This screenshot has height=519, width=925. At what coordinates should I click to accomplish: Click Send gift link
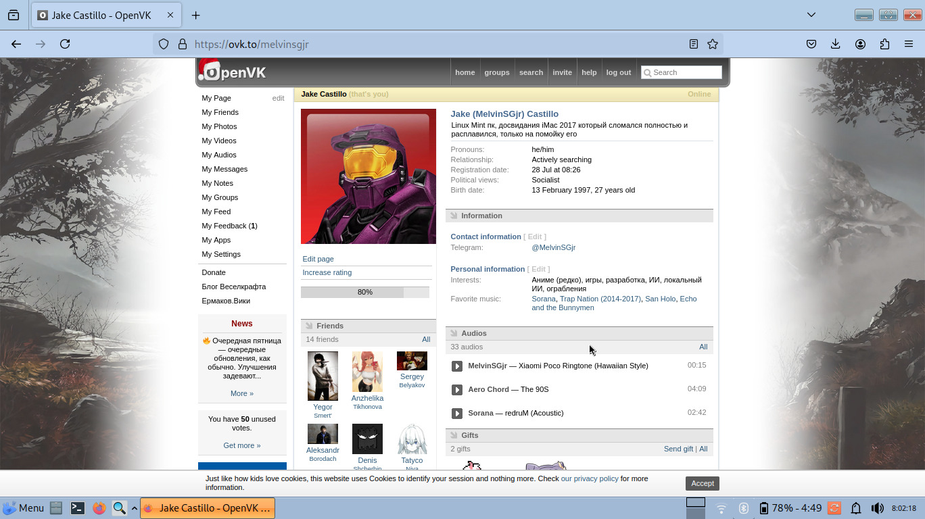tap(678, 449)
